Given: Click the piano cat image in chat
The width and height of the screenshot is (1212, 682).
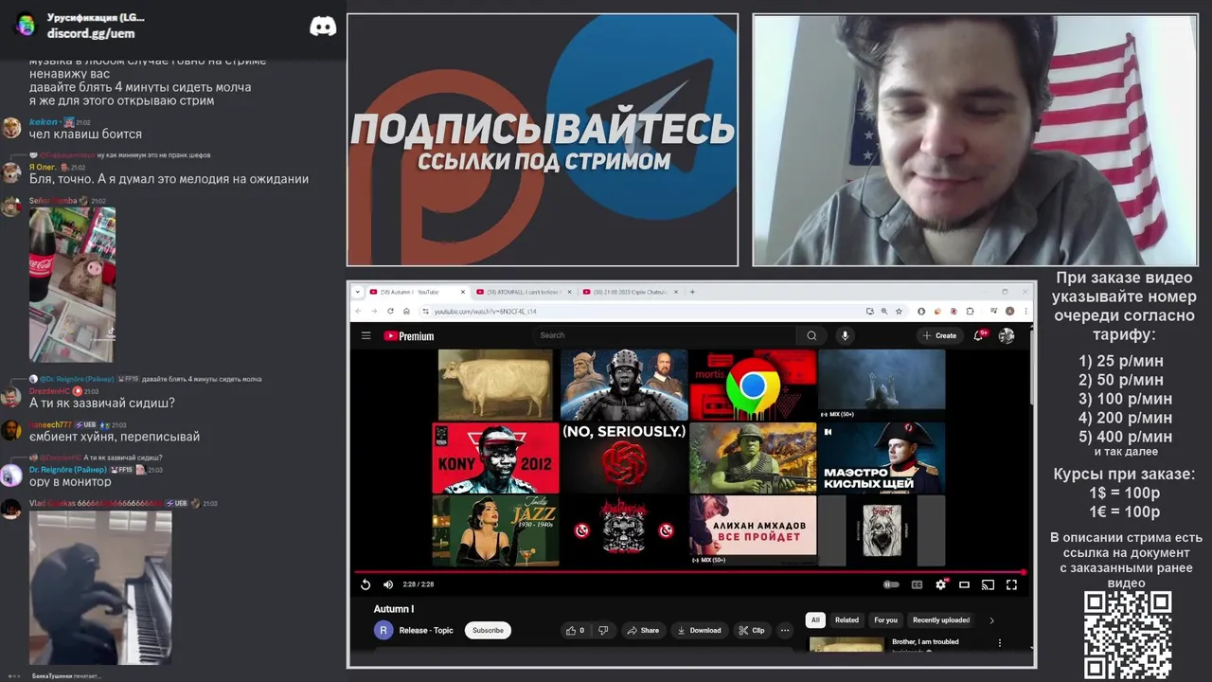Looking at the screenshot, I should click(x=100, y=587).
